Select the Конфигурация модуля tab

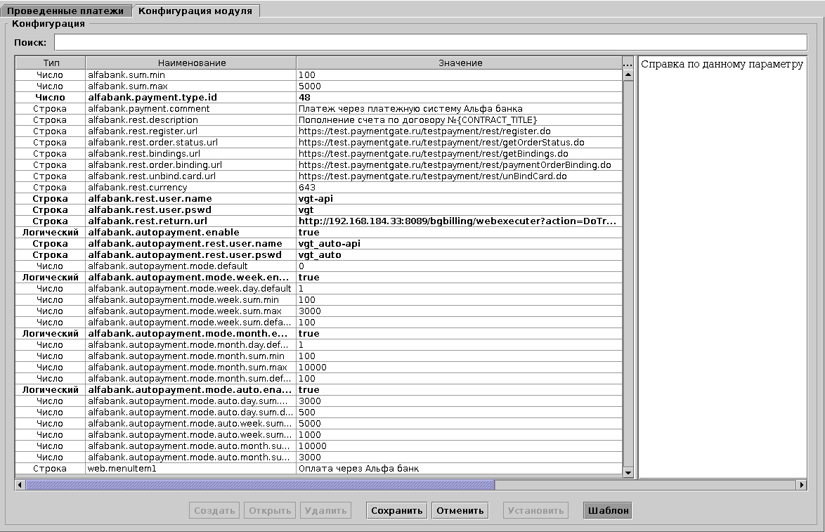[197, 11]
